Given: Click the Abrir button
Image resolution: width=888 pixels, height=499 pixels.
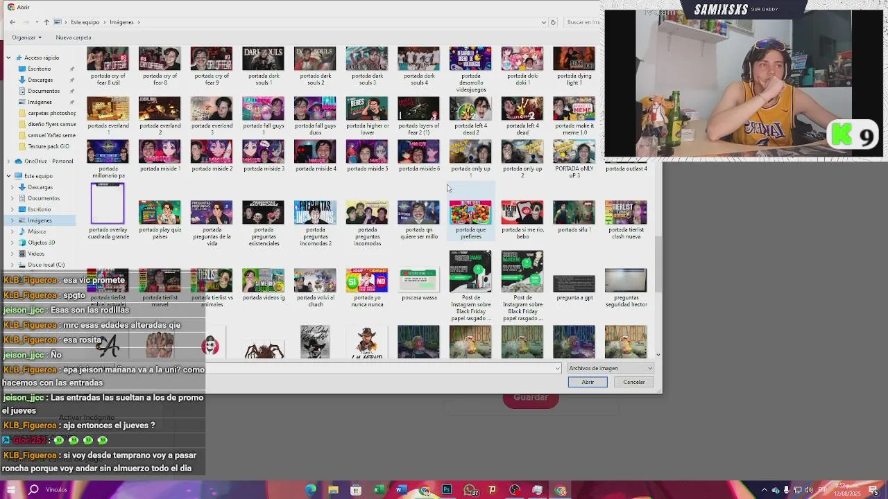Looking at the screenshot, I should 588,382.
